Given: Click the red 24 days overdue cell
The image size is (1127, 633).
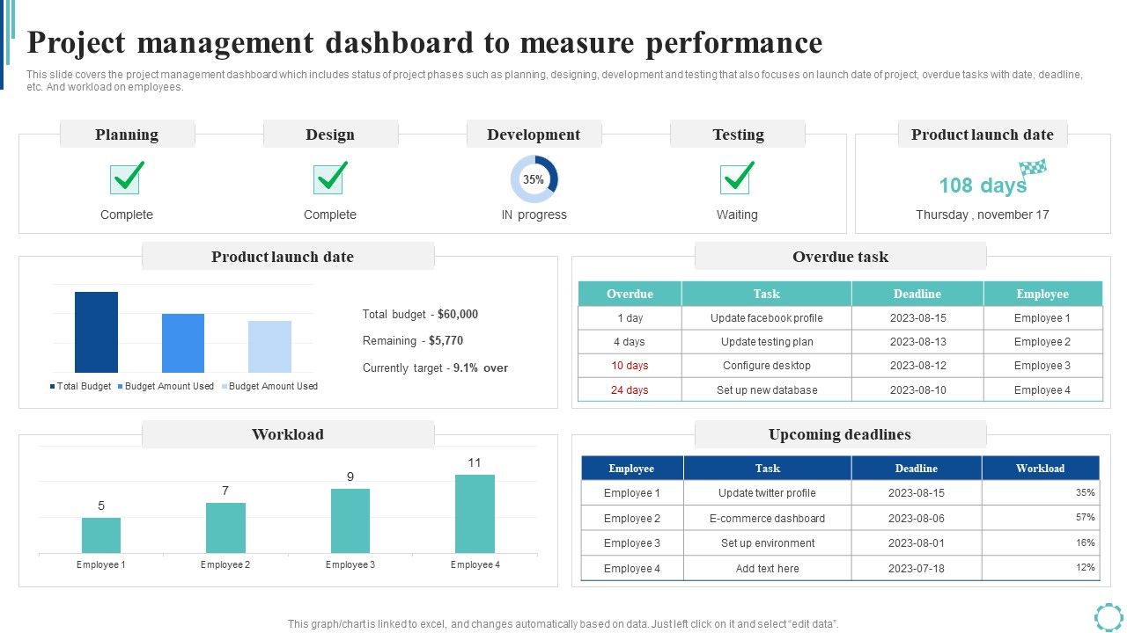Looking at the screenshot, I should coord(630,390).
